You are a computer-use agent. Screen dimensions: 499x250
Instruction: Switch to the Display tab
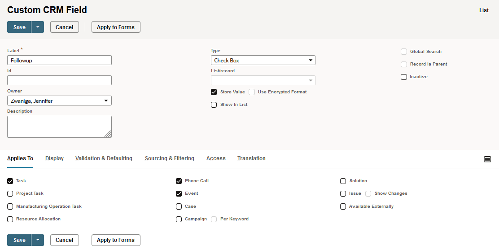(54, 158)
